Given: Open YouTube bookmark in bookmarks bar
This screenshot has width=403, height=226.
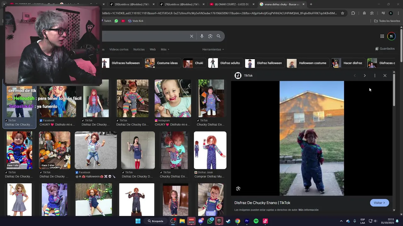Looking at the screenshot, I should (x=123, y=21).
